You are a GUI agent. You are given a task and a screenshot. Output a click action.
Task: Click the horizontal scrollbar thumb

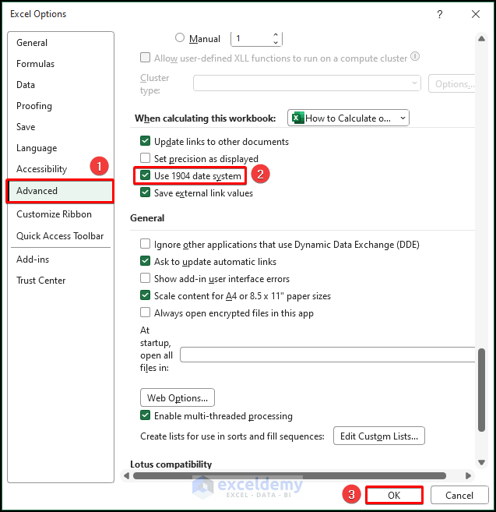coord(290,475)
